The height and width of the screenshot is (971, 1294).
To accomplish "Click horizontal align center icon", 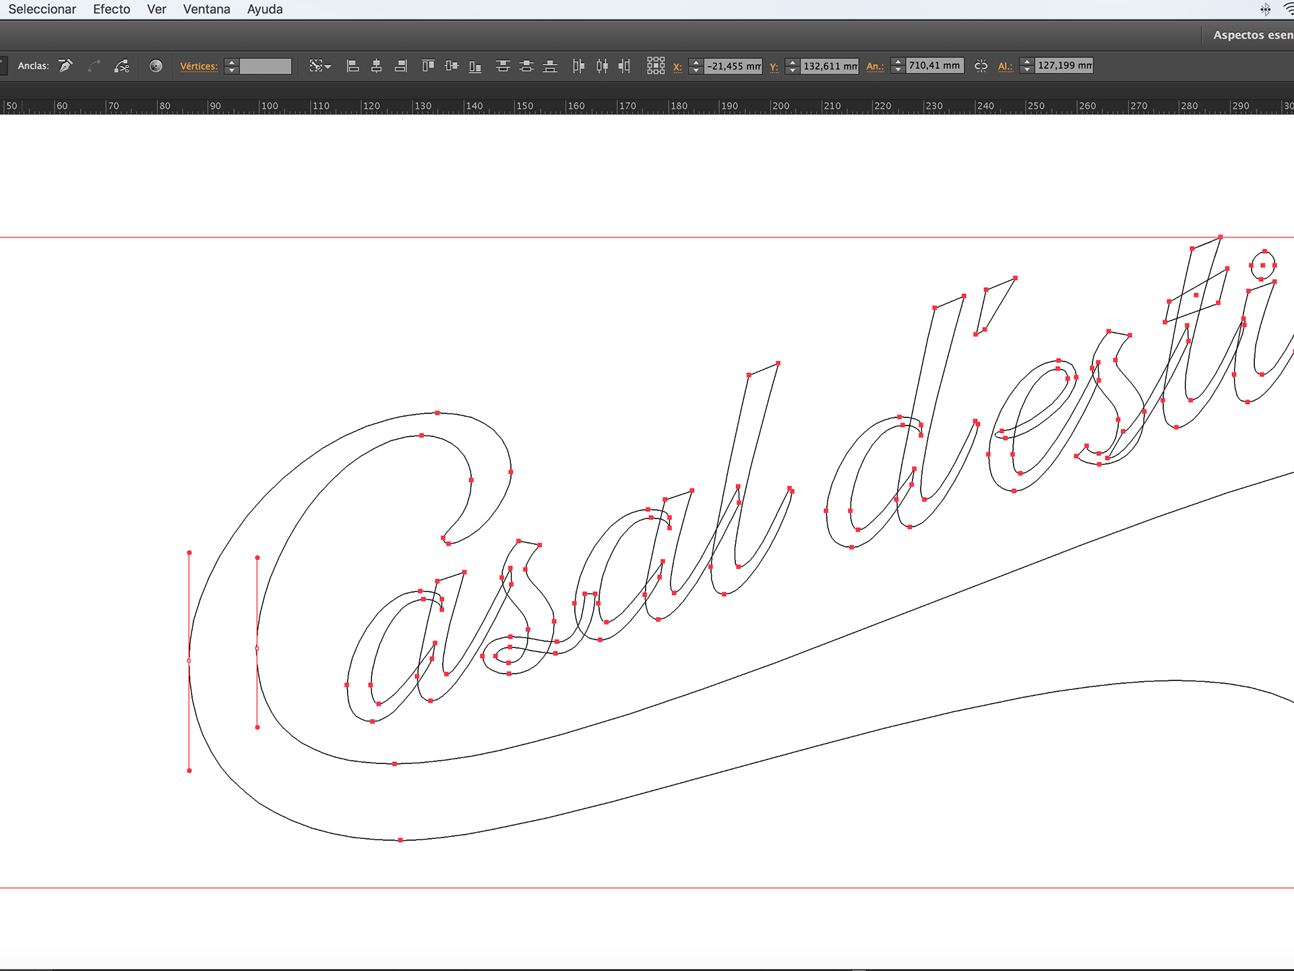I will click(x=377, y=65).
